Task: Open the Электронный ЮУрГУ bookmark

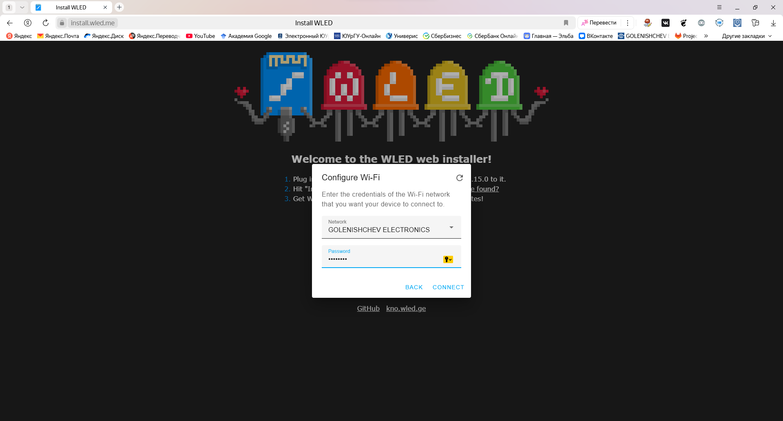Action: (x=303, y=36)
